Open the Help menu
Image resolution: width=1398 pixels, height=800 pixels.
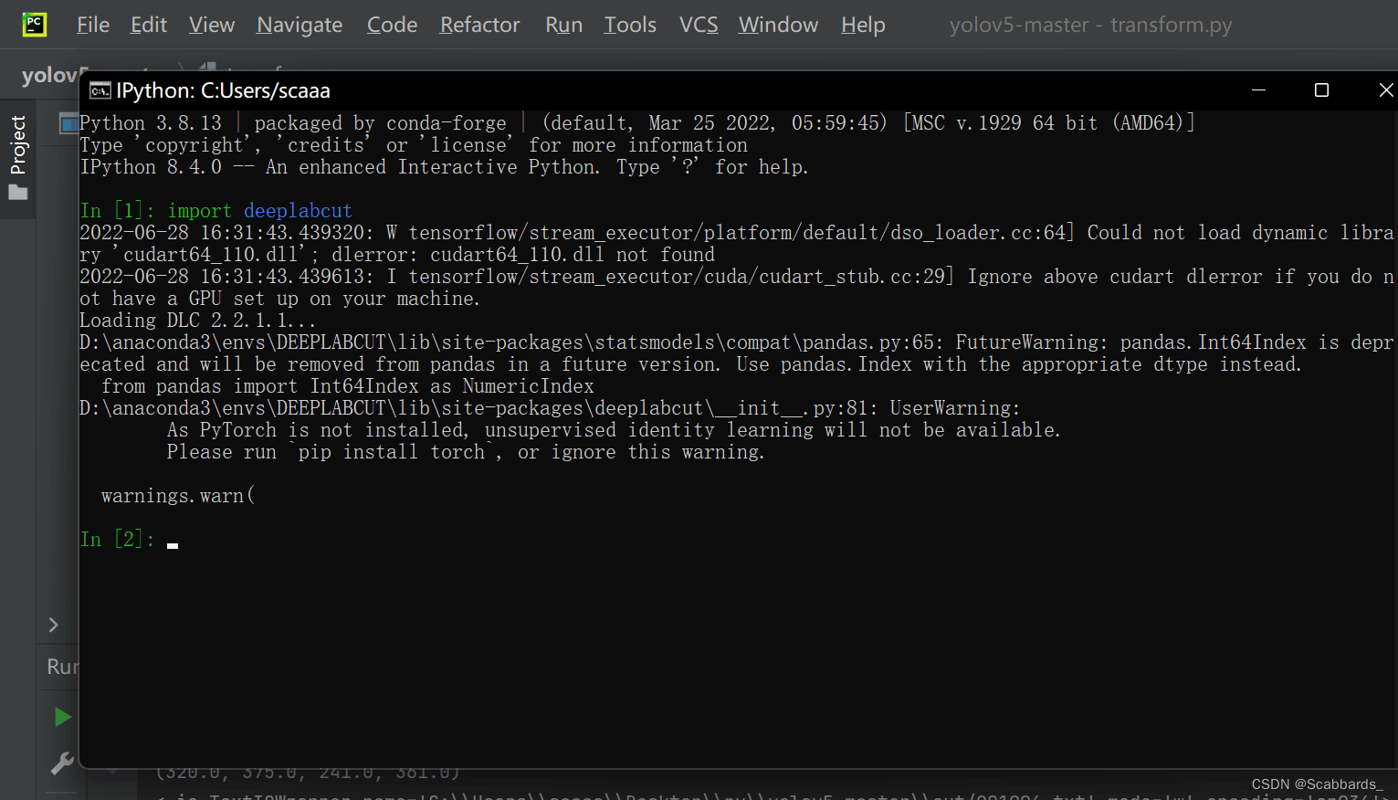[863, 25]
